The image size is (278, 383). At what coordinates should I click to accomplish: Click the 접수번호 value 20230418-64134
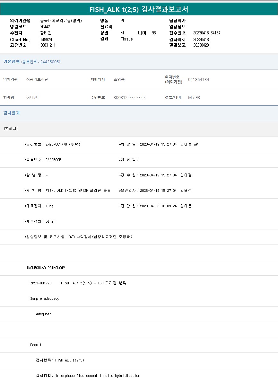tap(206, 33)
